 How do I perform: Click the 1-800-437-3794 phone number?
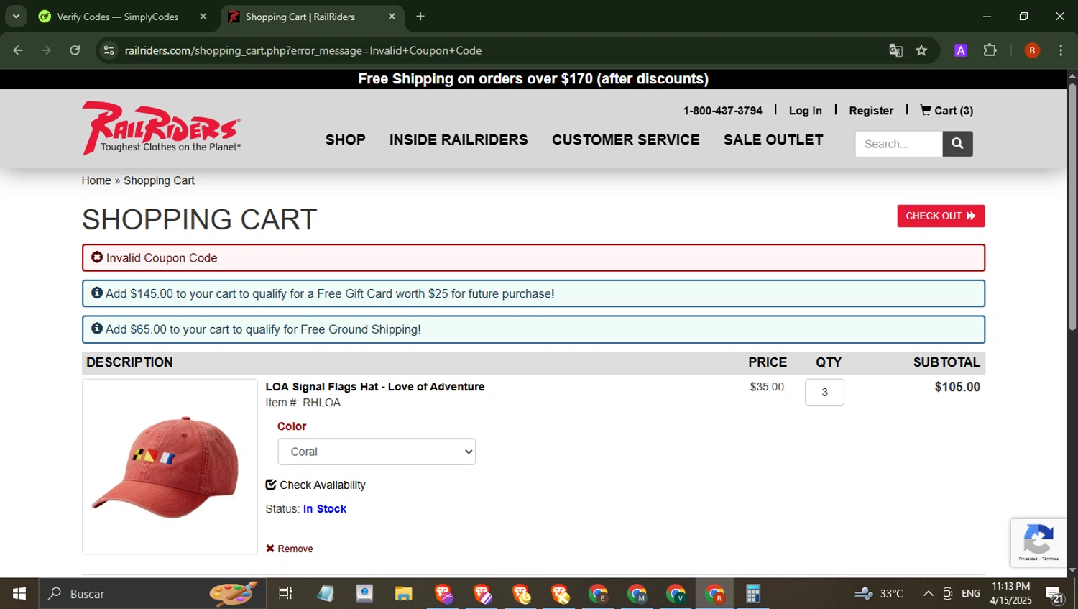722,111
